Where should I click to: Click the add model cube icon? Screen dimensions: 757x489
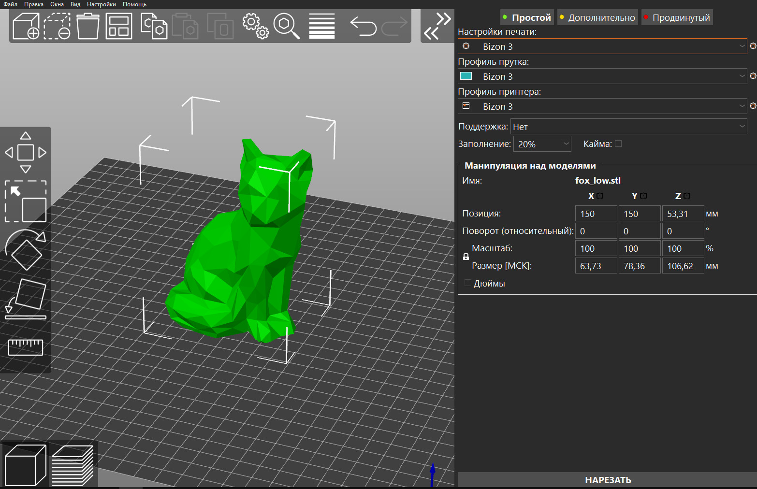pyautogui.click(x=26, y=26)
